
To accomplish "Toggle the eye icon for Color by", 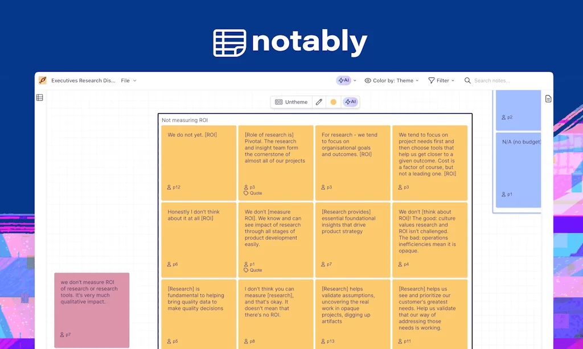I will coord(368,81).
